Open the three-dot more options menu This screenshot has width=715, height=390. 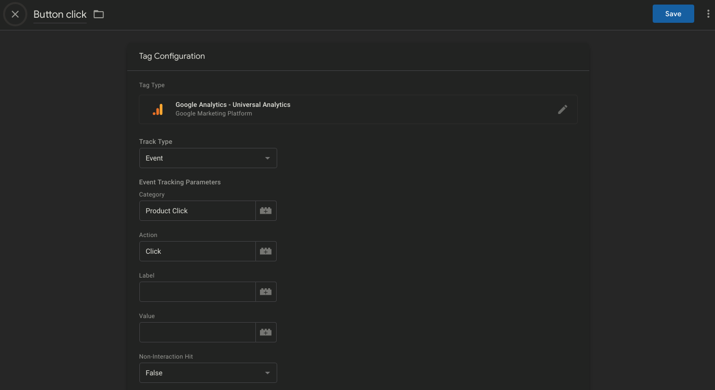[708, 14]
